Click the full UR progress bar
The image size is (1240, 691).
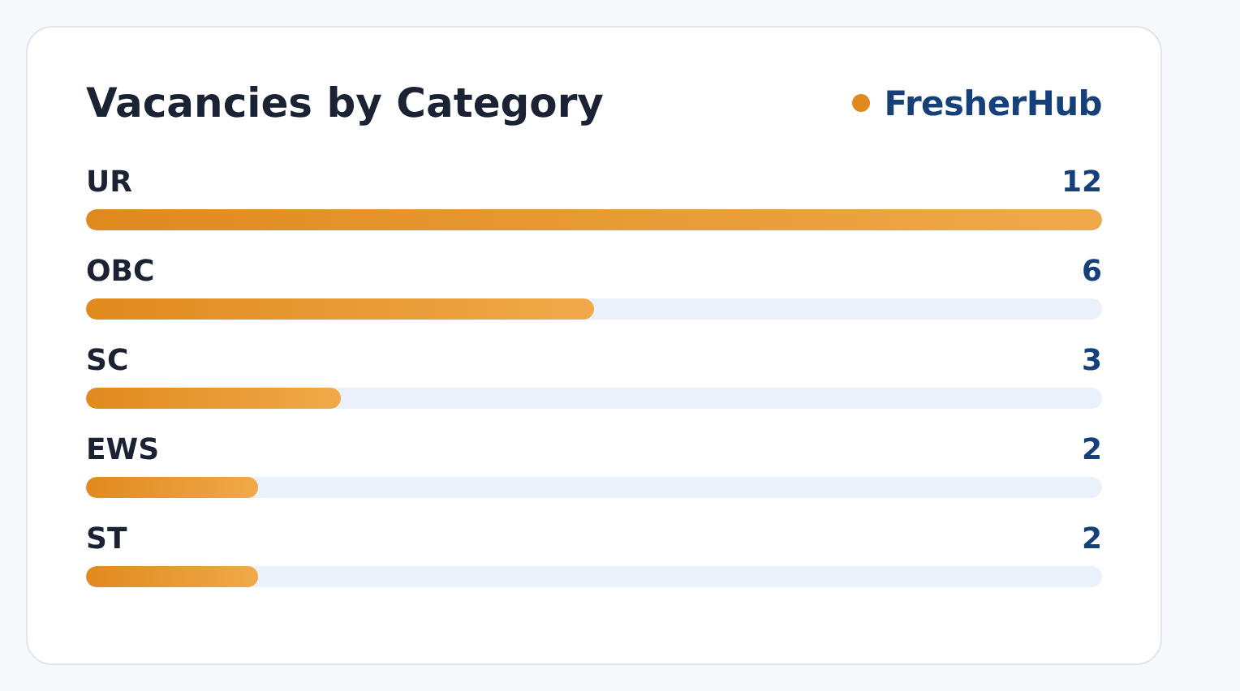pyautogui.click(x=594, y=220)
